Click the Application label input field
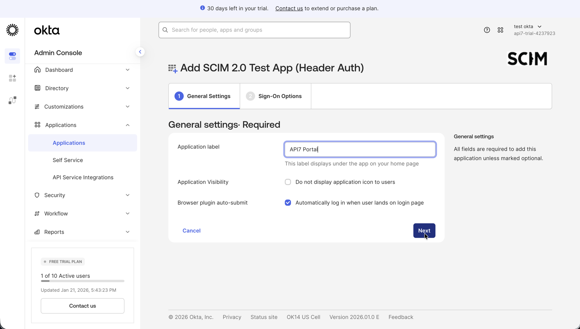This screenshot has width=580, height=329. [x=360, y=149]
